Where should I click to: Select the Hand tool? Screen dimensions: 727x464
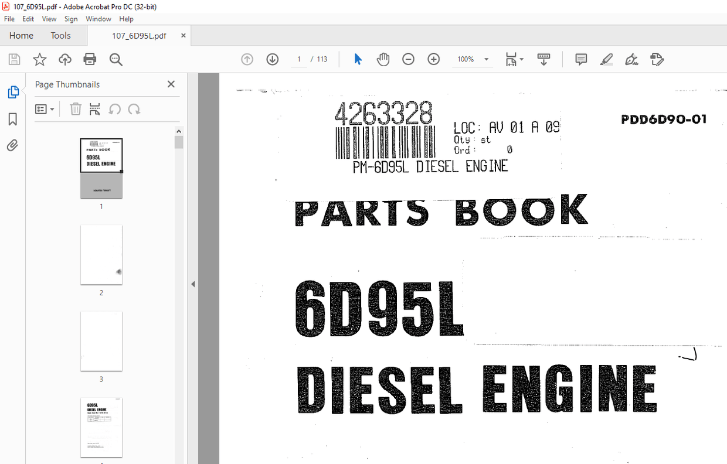coord(383,59)
